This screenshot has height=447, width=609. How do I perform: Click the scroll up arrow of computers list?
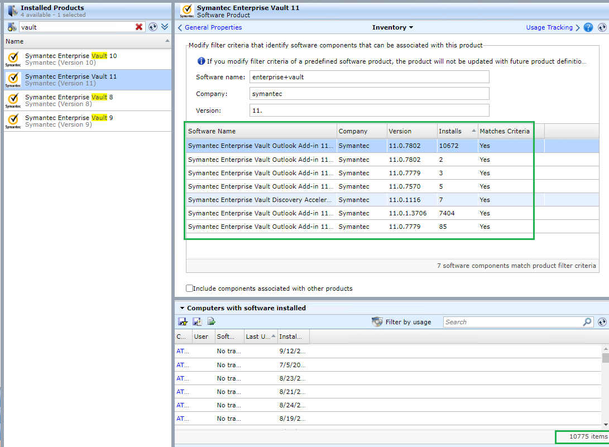[x=606, y=349]
